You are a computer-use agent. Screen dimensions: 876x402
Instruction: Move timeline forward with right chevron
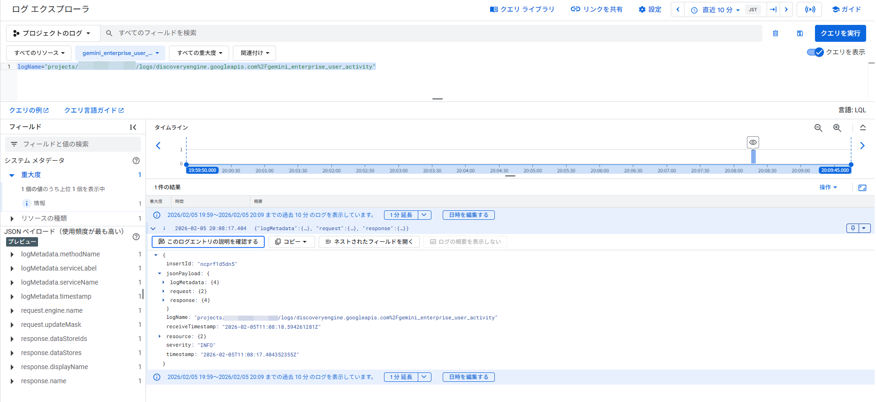[862, 146]
